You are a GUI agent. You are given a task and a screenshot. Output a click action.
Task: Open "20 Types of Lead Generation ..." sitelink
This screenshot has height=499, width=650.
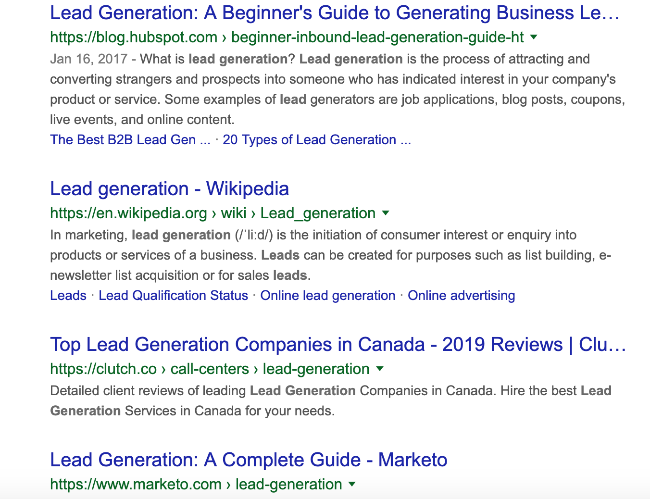(317, 140)
